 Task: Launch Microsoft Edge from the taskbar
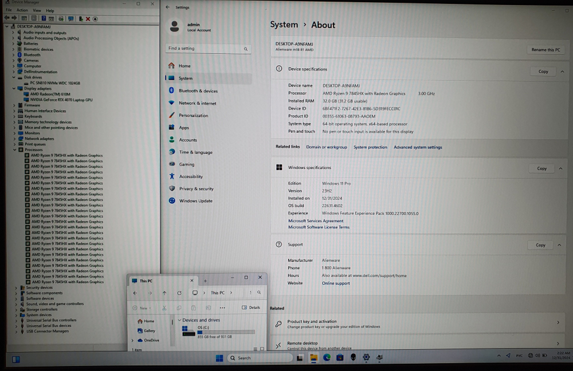pyautogui.click(x=327, y=358)
